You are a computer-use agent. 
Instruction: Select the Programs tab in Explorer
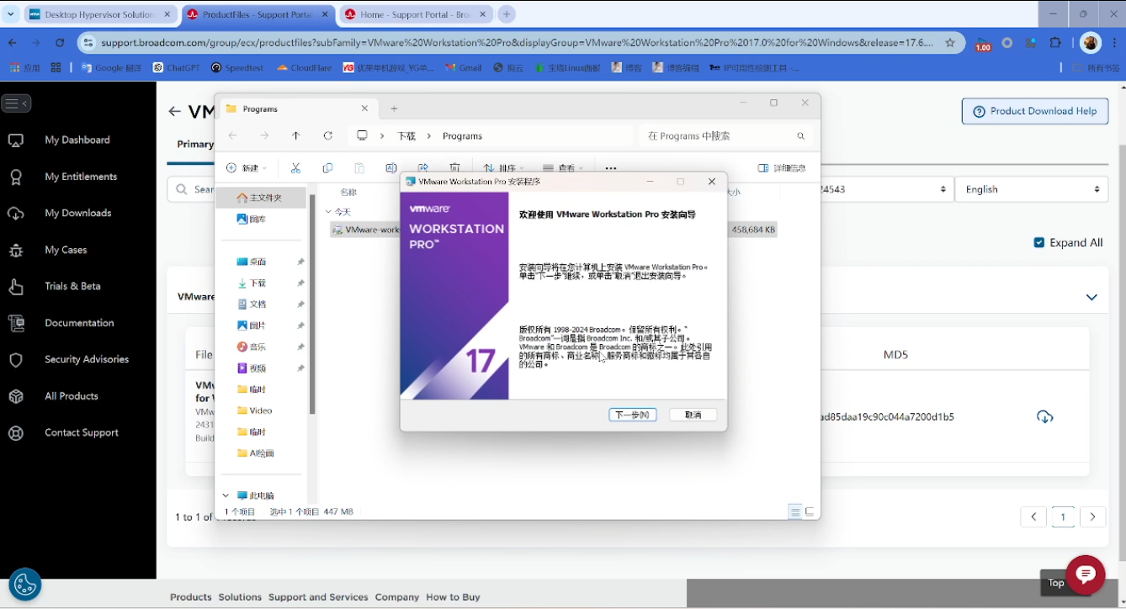coord(297,109)
